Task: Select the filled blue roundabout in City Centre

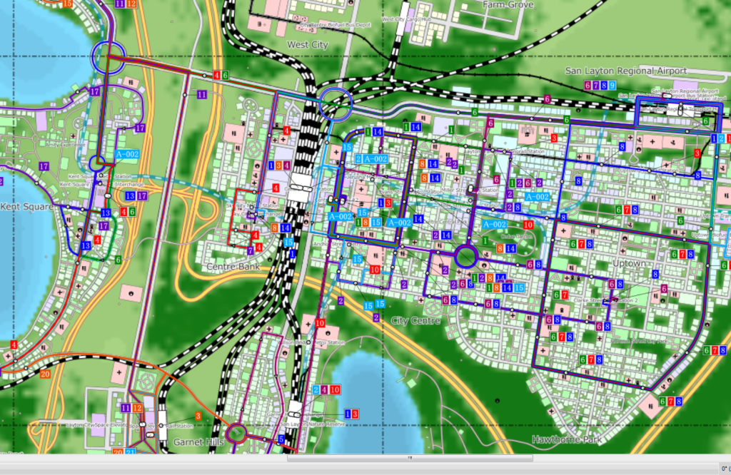Action: pyautogui.click(x=465, y=256)
